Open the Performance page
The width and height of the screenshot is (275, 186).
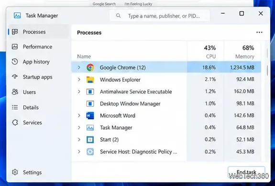click(39, 47)
